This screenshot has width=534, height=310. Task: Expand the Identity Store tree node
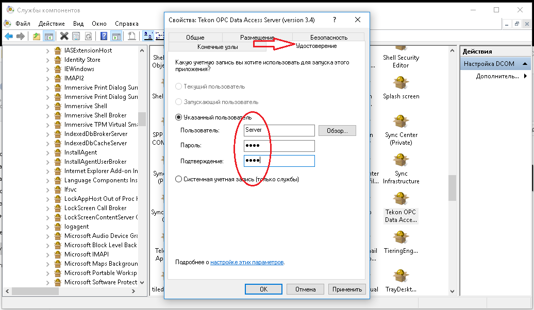click(48, 60)
